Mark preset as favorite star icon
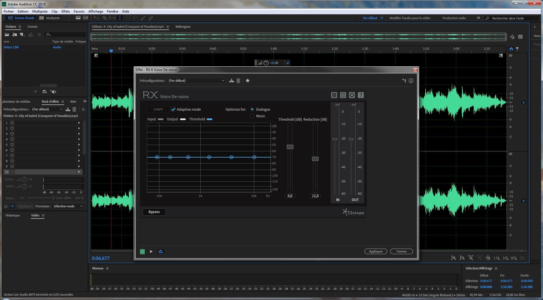The width and height of the screenshot is (543, 300). coord(248,81)
